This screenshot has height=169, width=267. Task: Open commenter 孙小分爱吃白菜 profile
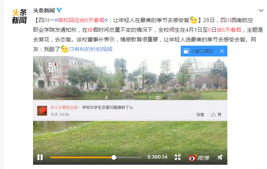(64, 108)
